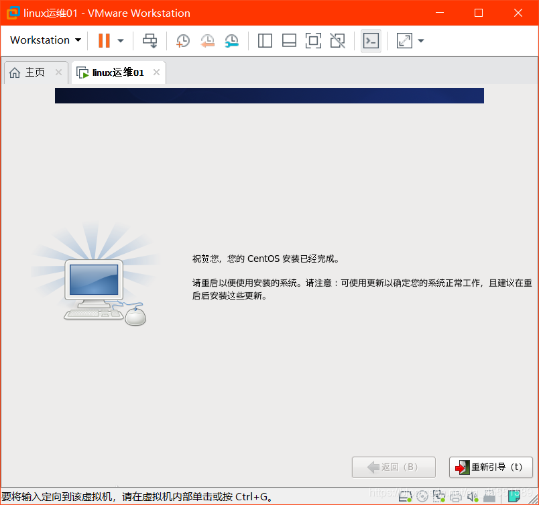This screenshot has height=505, width=539.
Task: Close the linux运维01 tab
Action: tap(156, 73)
